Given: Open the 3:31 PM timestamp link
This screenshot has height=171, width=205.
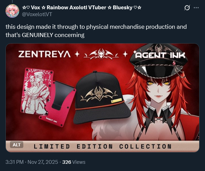Looking at the screenshot, I should 14,162.
